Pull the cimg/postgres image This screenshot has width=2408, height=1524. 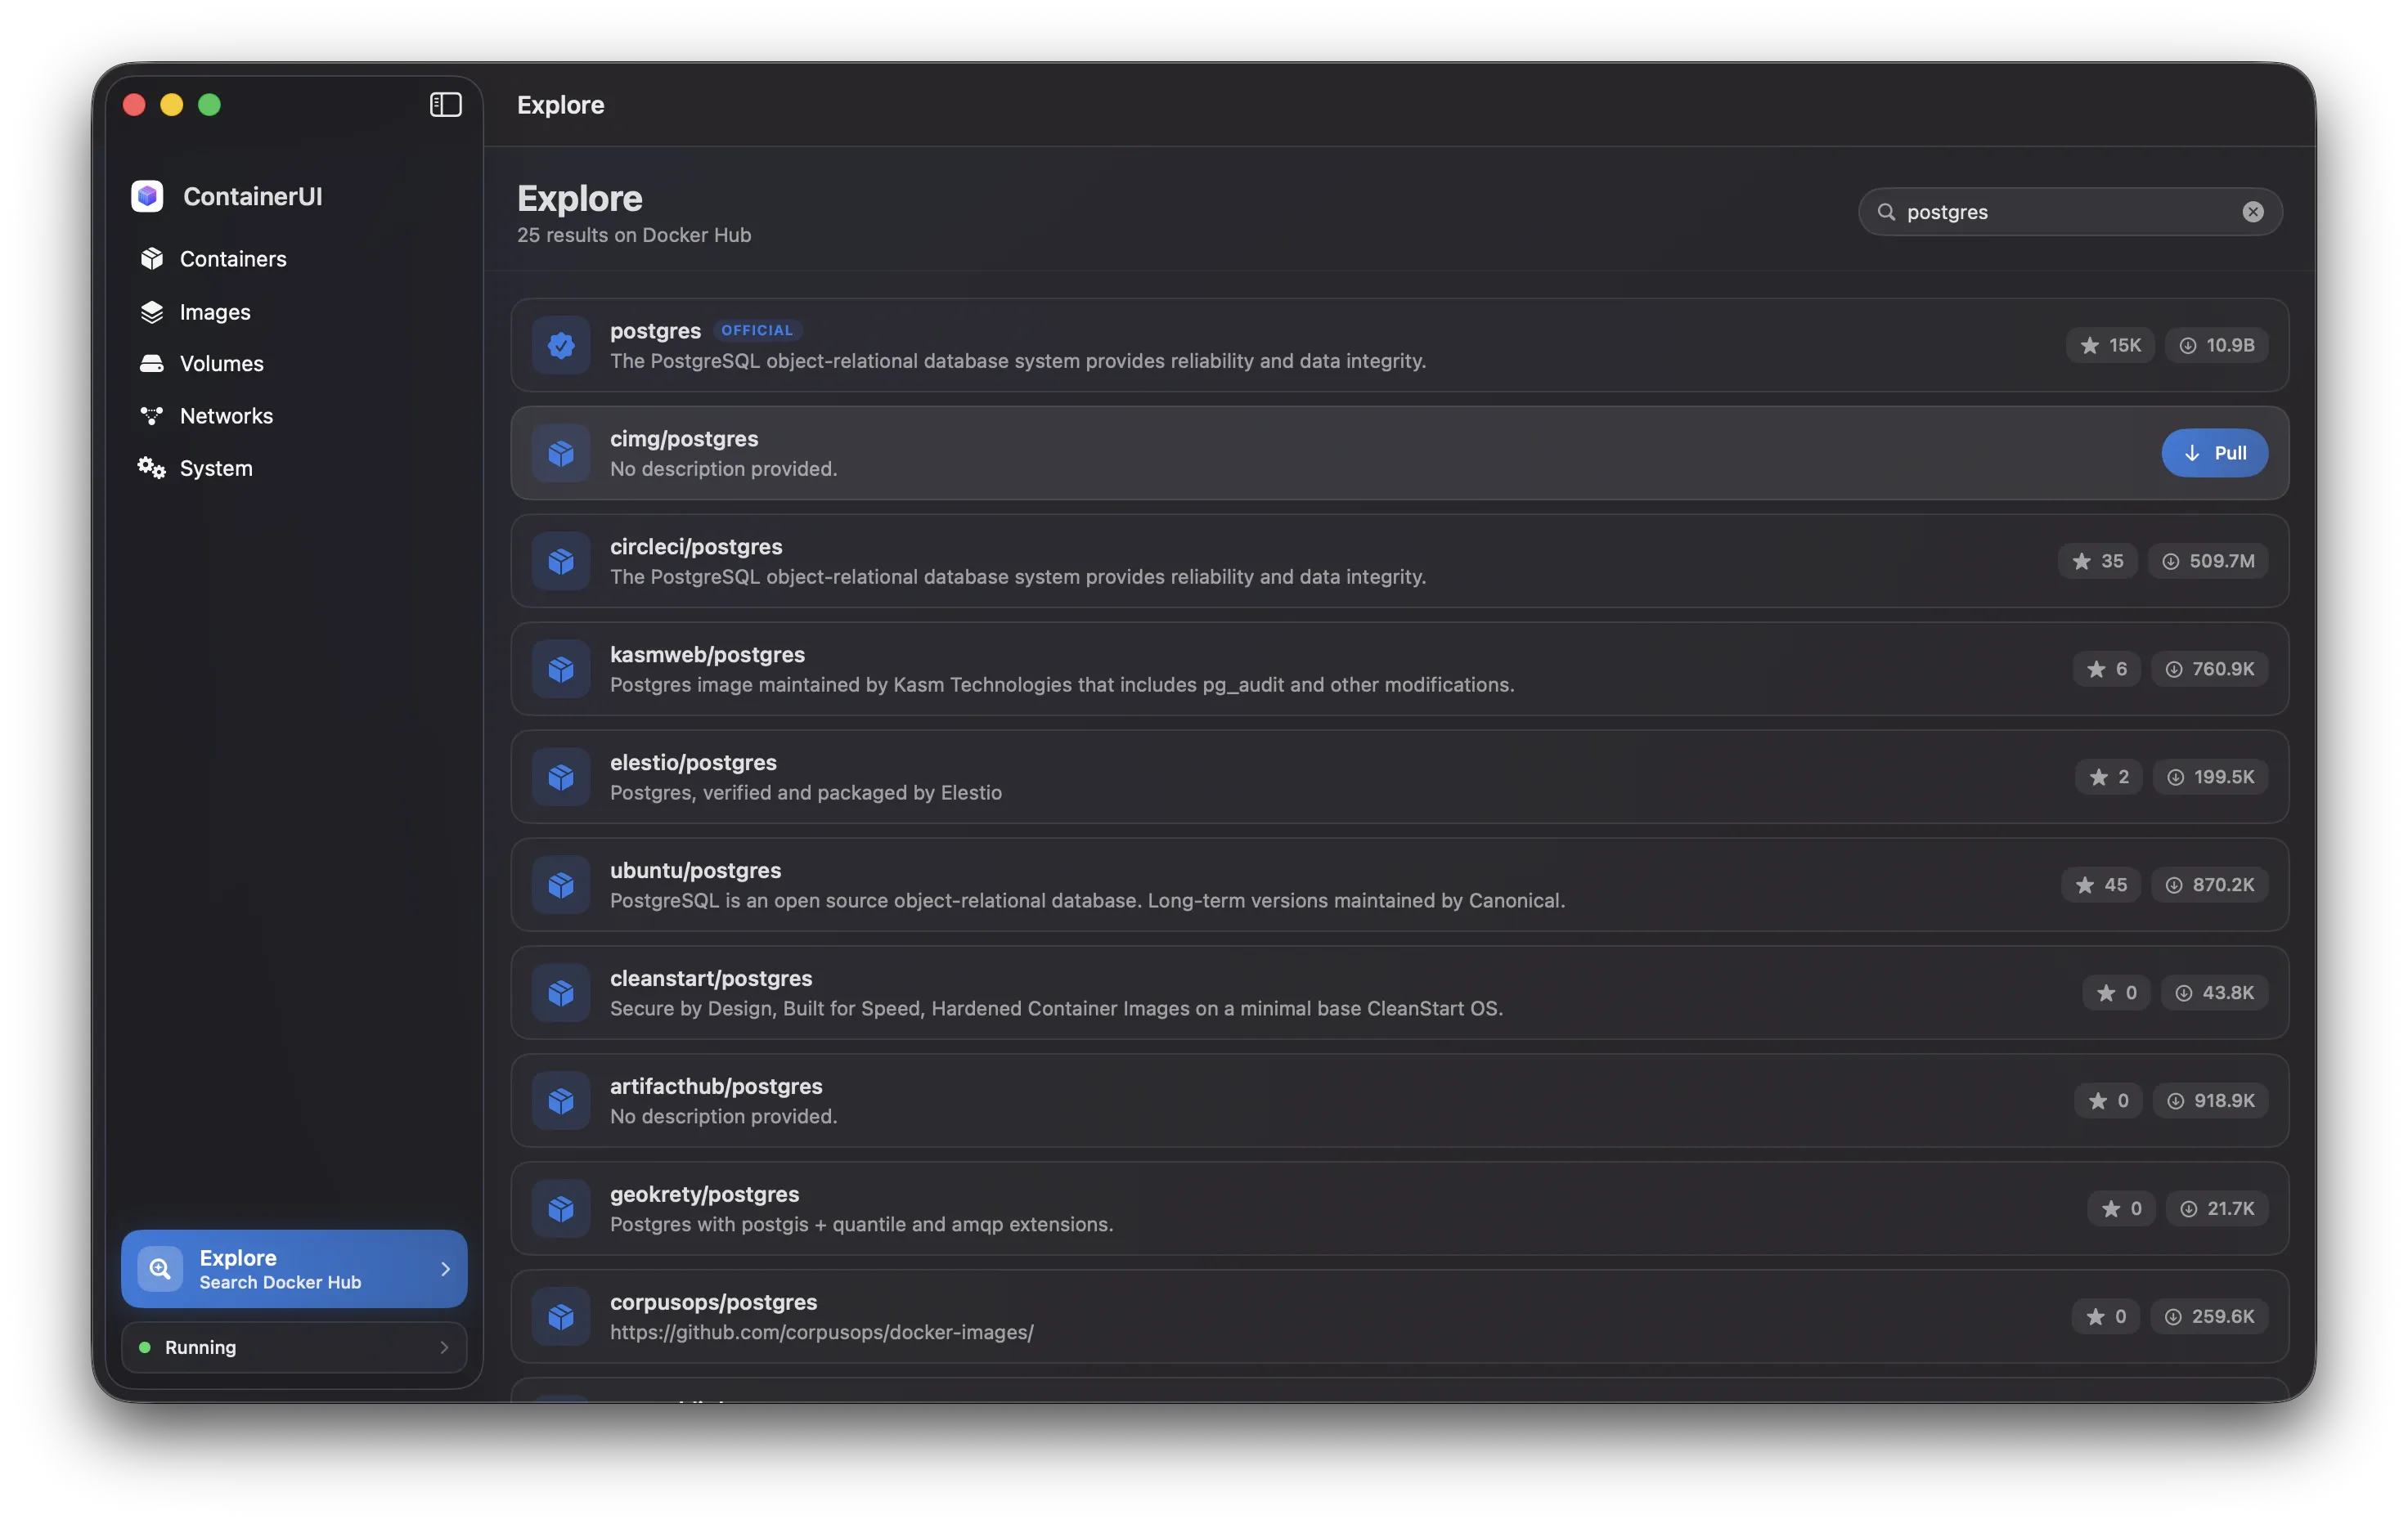[2214, 453]
